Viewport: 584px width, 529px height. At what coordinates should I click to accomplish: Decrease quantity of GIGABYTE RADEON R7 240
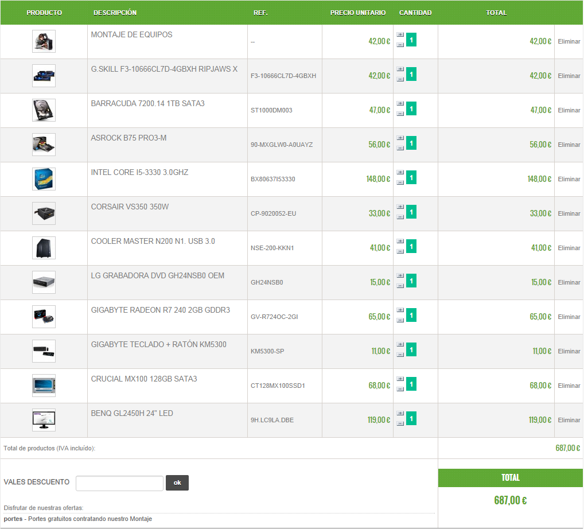coord(400,320)
